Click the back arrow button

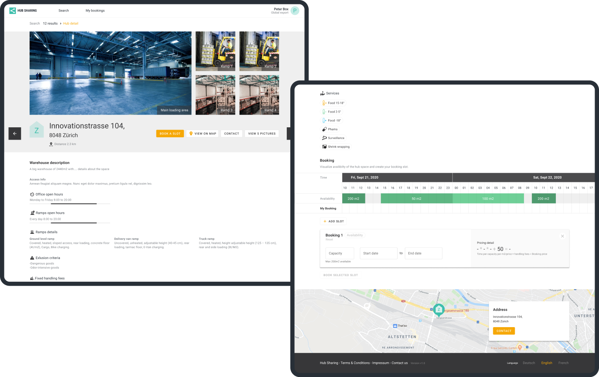coord(15,134)
